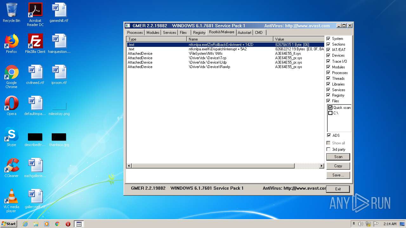Viewport: 406px width, 228px height.
Task: Switch to the Registry tab
Action: click(199, 33)
